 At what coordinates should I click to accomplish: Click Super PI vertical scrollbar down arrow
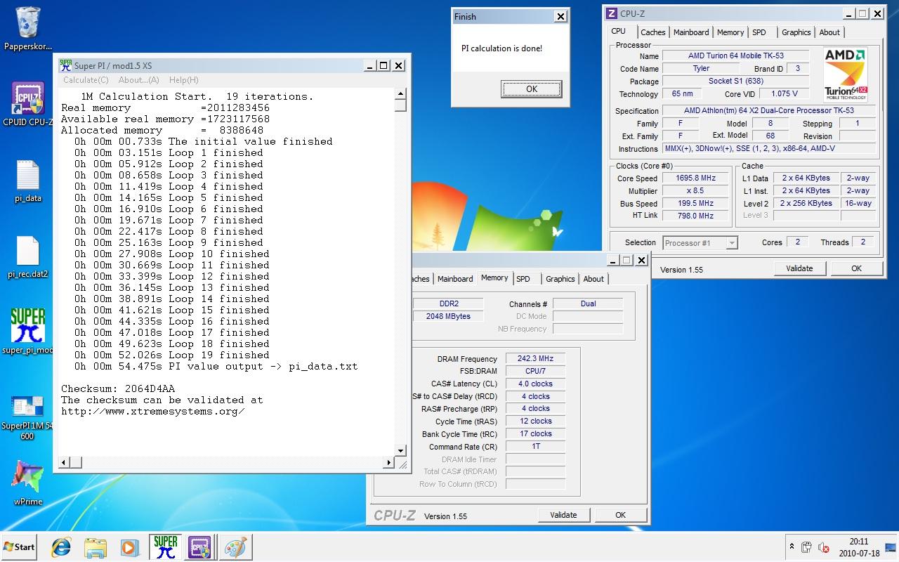tap(400, 450)
